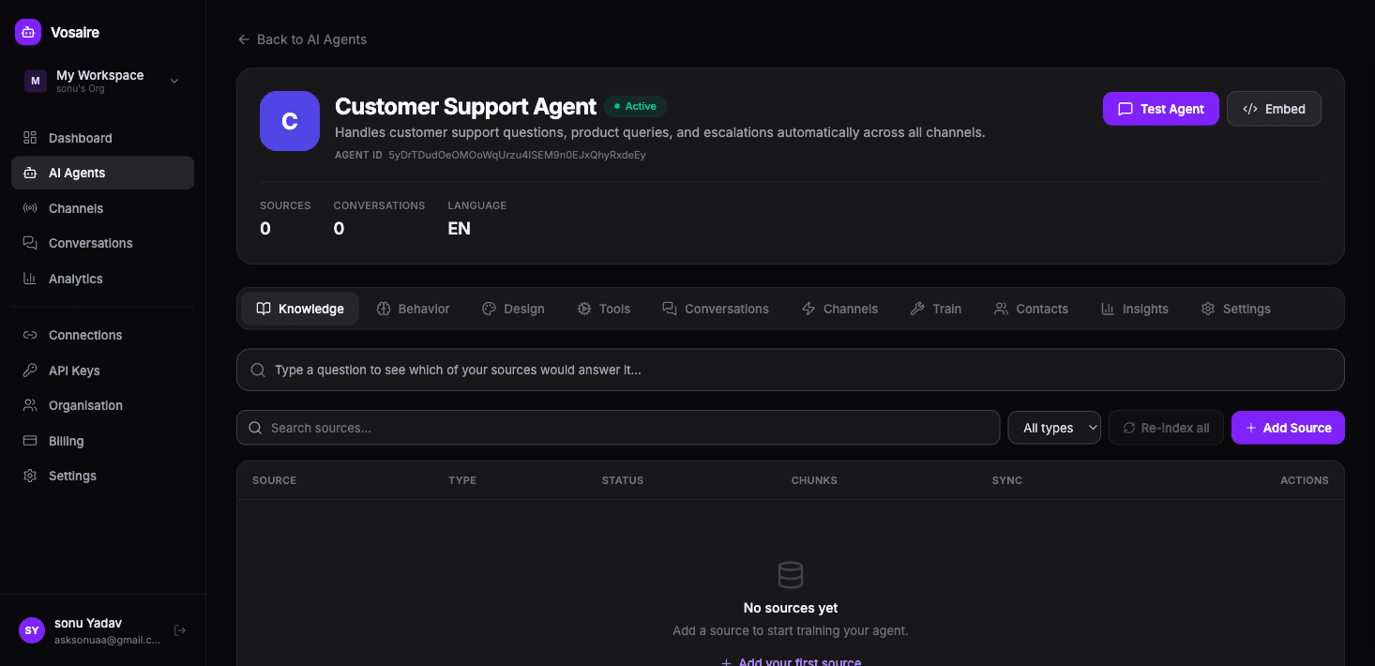1375x666 pixels.
Task: Open the Connections page
Action: coord(102,335)
